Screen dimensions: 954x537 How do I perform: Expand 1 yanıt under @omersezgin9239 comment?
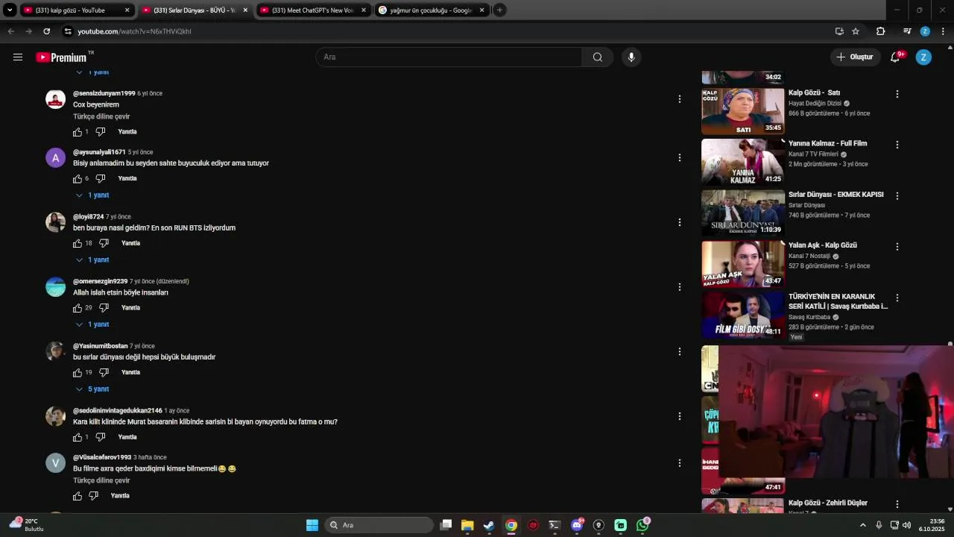[x=92, y=324]
